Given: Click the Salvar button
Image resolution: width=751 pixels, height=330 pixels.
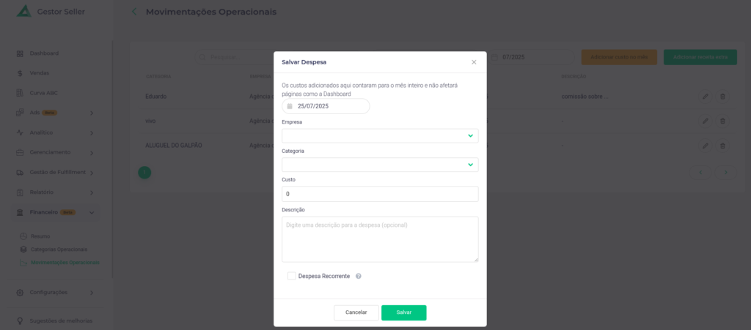Looking at the screenshot, I should coord(404,312).
